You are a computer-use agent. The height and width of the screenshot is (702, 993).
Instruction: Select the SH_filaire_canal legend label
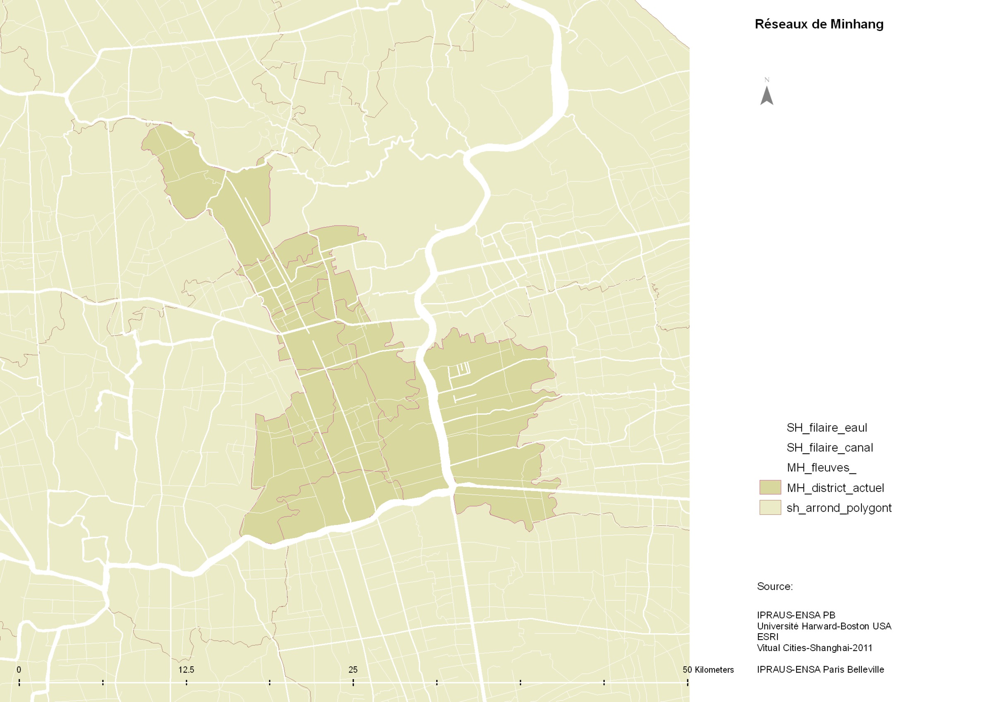pos(830,448)
